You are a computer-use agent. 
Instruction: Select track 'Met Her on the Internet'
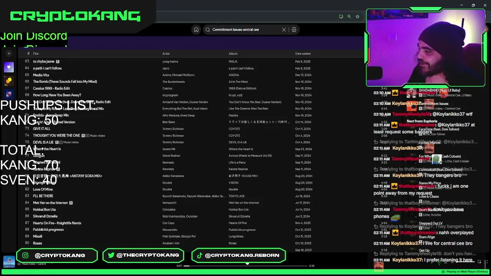pyautogui.click(x=50, y=203)
